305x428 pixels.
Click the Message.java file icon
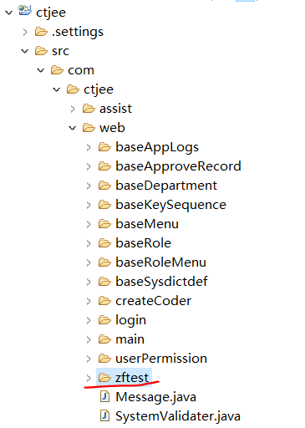pos(104,396)
